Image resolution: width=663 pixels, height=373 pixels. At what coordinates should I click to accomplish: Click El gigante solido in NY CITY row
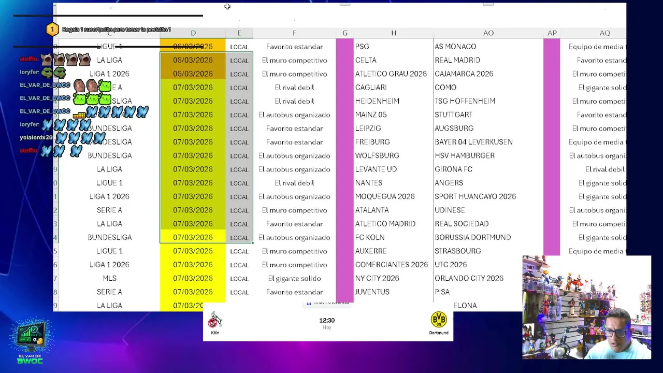(294, 278)
